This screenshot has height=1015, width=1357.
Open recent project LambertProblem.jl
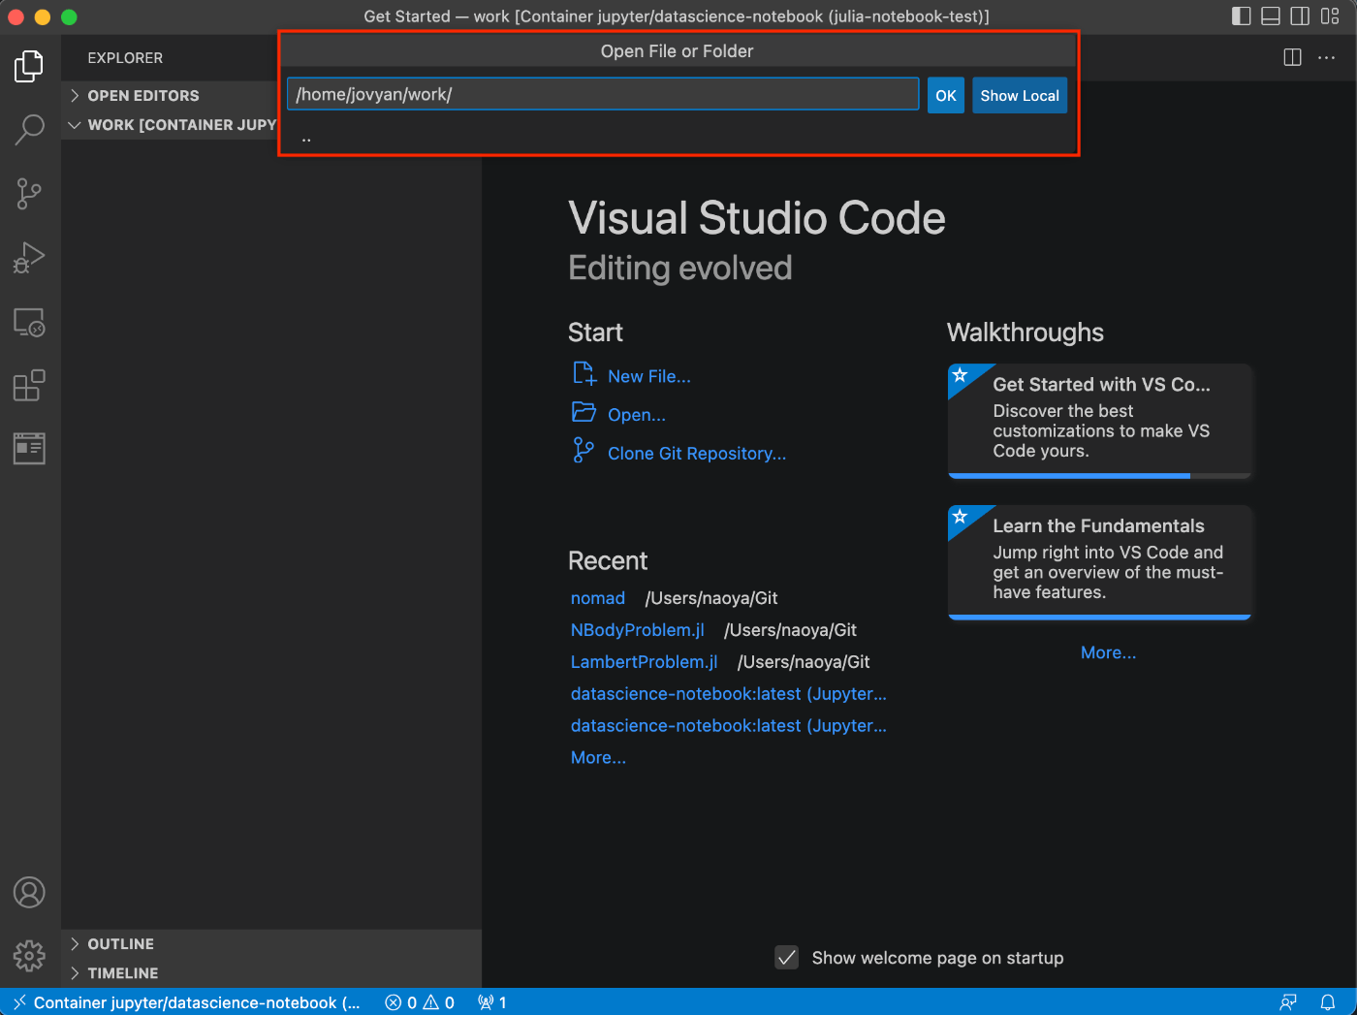(x=645, y=662)
